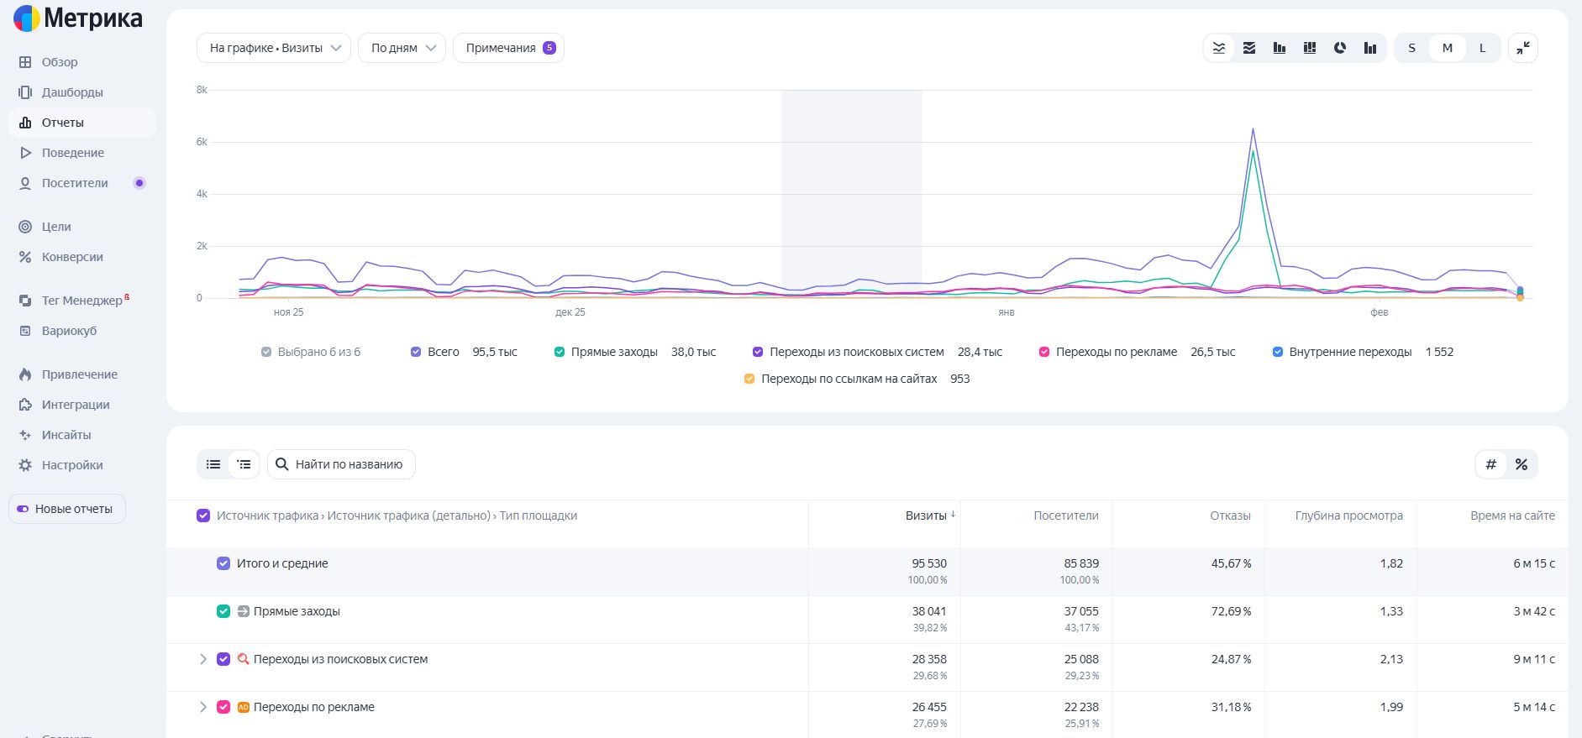Collapse the chart with the shrink arrows icon
The width and height of the screenshot is (1582, 738).
pyautogui.click(x=1522, y=48)
